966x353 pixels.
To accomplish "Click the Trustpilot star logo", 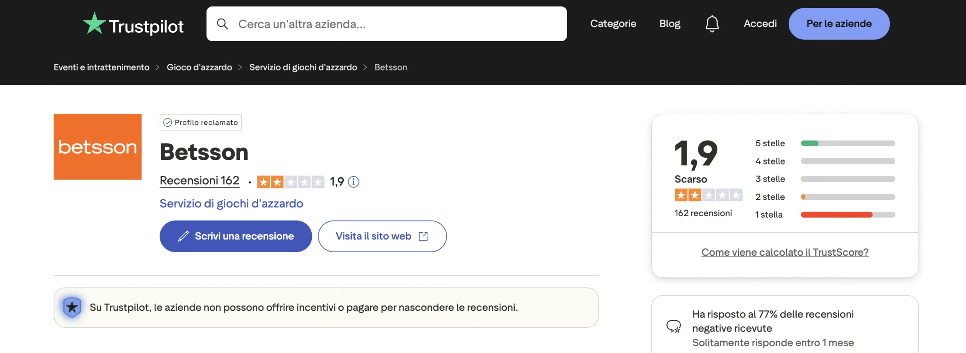I will click(95, 23).
